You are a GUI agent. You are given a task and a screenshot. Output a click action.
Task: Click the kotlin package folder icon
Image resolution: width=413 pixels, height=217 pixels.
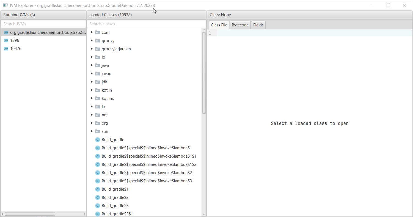tap(97, 90)
